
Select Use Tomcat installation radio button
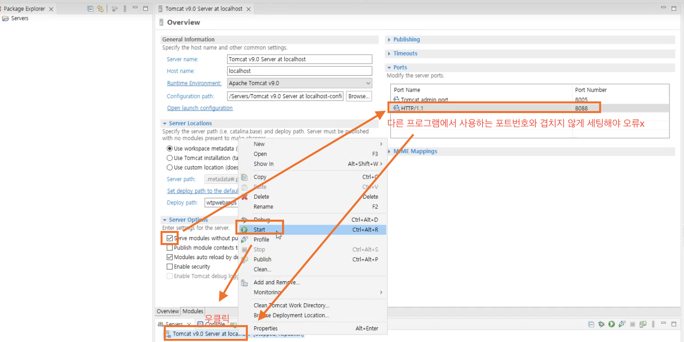click(170, 158)
